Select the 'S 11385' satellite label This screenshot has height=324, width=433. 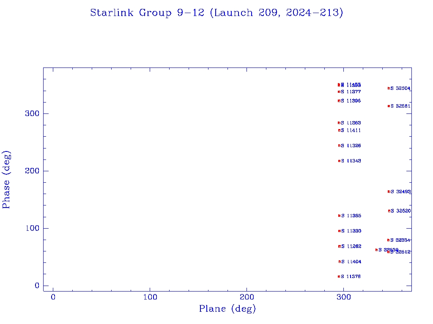[351, 216]
